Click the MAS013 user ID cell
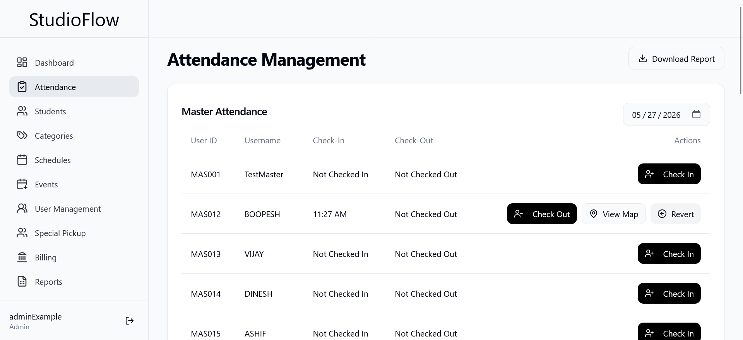This screenshot has height=340, width=743. pyautogui.click(x=205, y=254)
